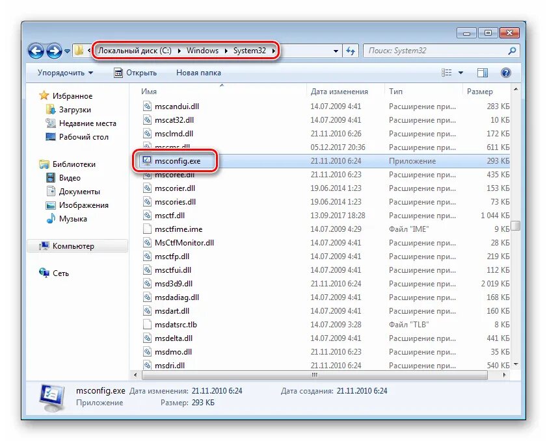Change the view layout using the views icon
Image resolution: width=547 pixels, height=441 pixels.
tap(446, 73)
